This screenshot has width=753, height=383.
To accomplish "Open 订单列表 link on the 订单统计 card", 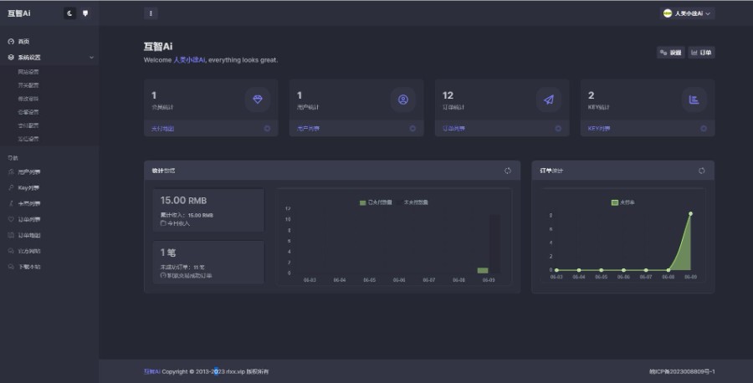I will (x=453, y=129).
